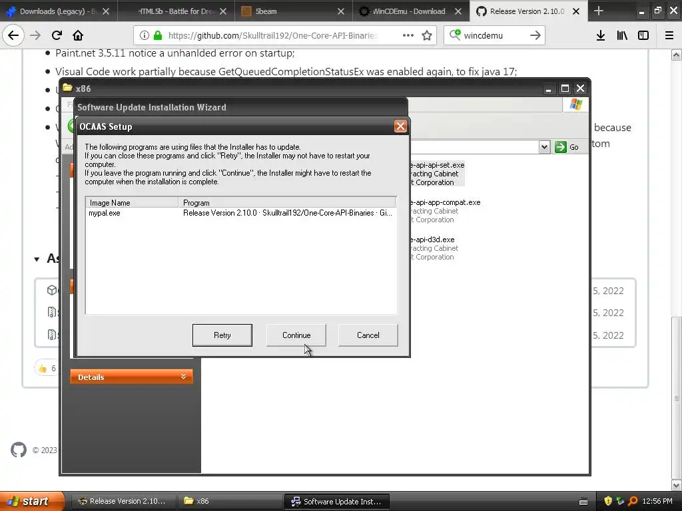Cancel the OCAAS Setup dialog
Viewport: 682px width, 511px height.
tap(368, 335)
